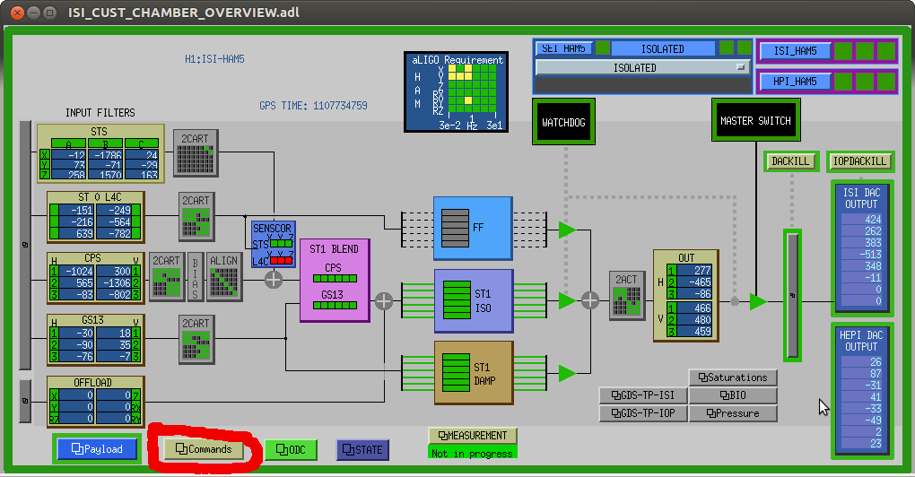
Task: Click the ST1 BLEND GS13 indicator row
Action: [335, 305]
